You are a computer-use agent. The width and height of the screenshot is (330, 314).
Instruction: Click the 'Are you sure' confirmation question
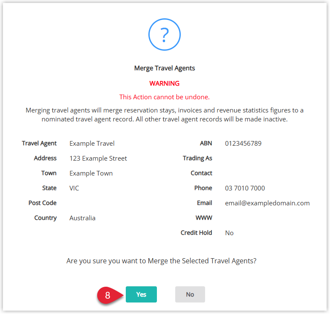(162, 261)
